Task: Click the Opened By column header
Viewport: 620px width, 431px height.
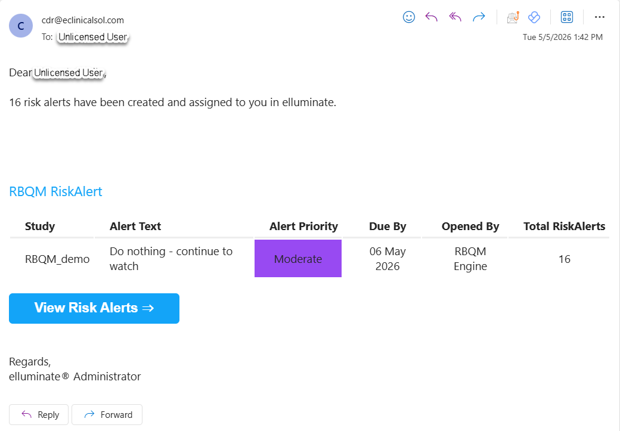Action: pos(470,226)
